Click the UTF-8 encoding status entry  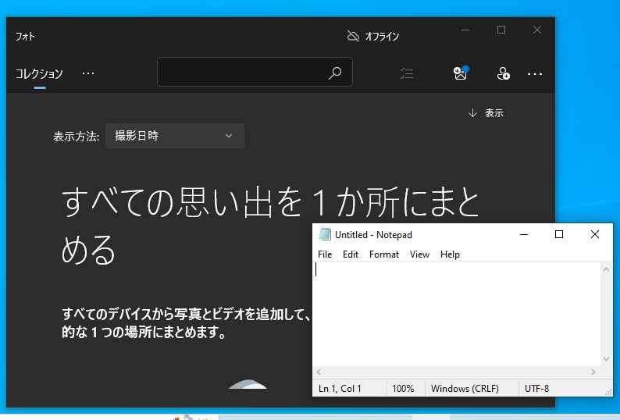(536, 389)
